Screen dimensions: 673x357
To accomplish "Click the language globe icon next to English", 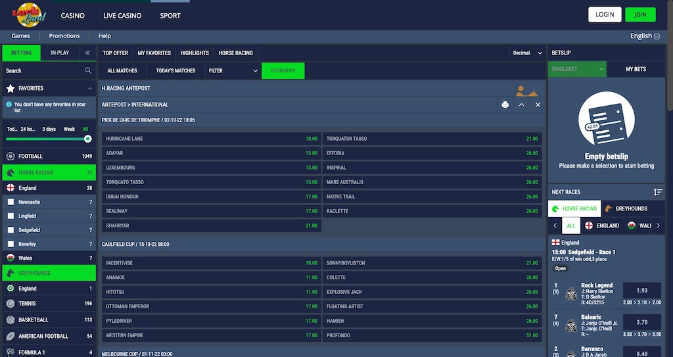I will point(657,37).
